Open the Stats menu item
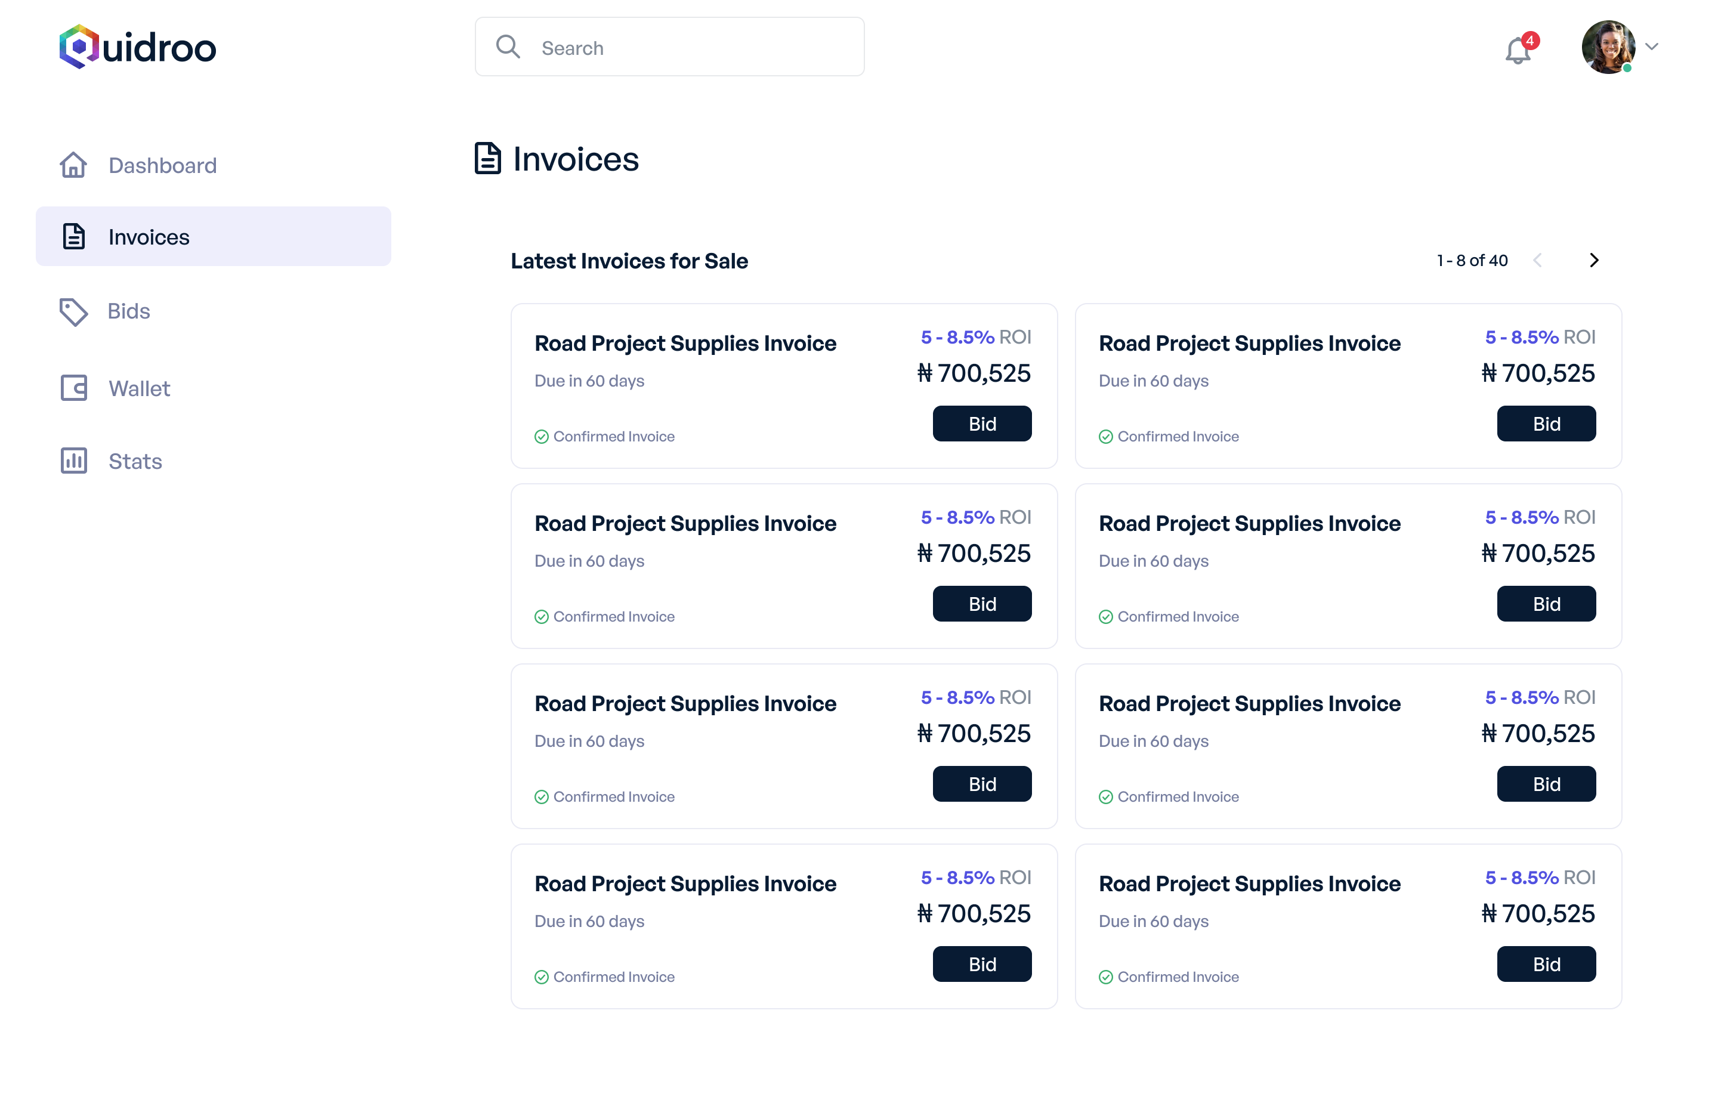 point(135,462)
